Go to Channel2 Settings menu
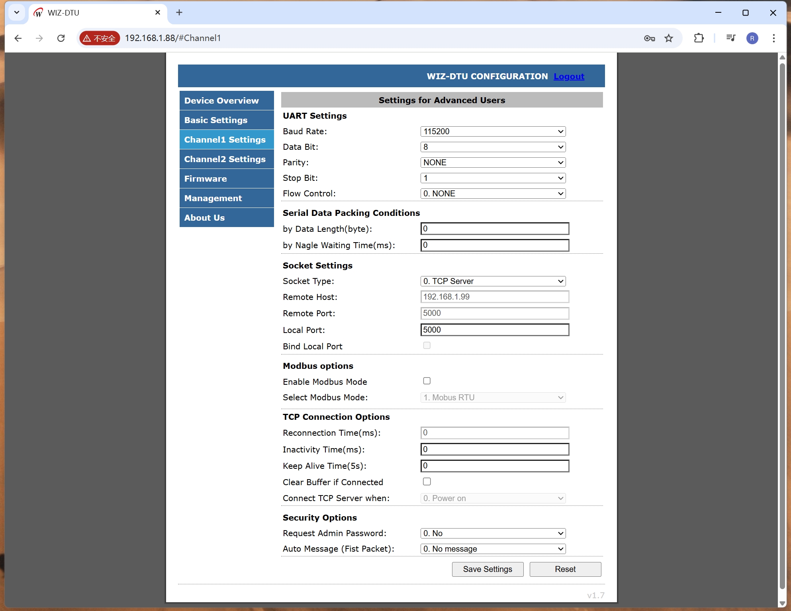The width and height of the screenshot is (791, 611). click(x=225, y=159)
